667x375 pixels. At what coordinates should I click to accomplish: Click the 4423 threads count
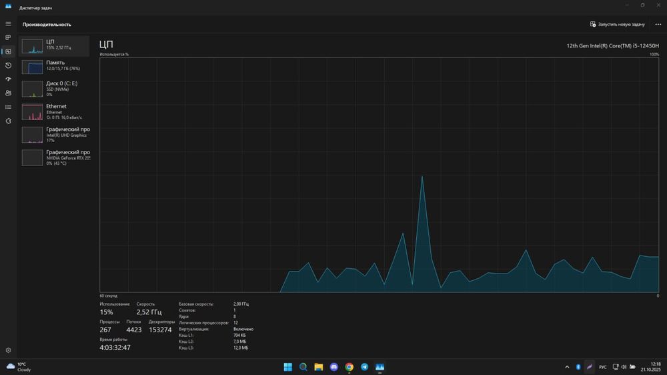(x=133, y=330)
